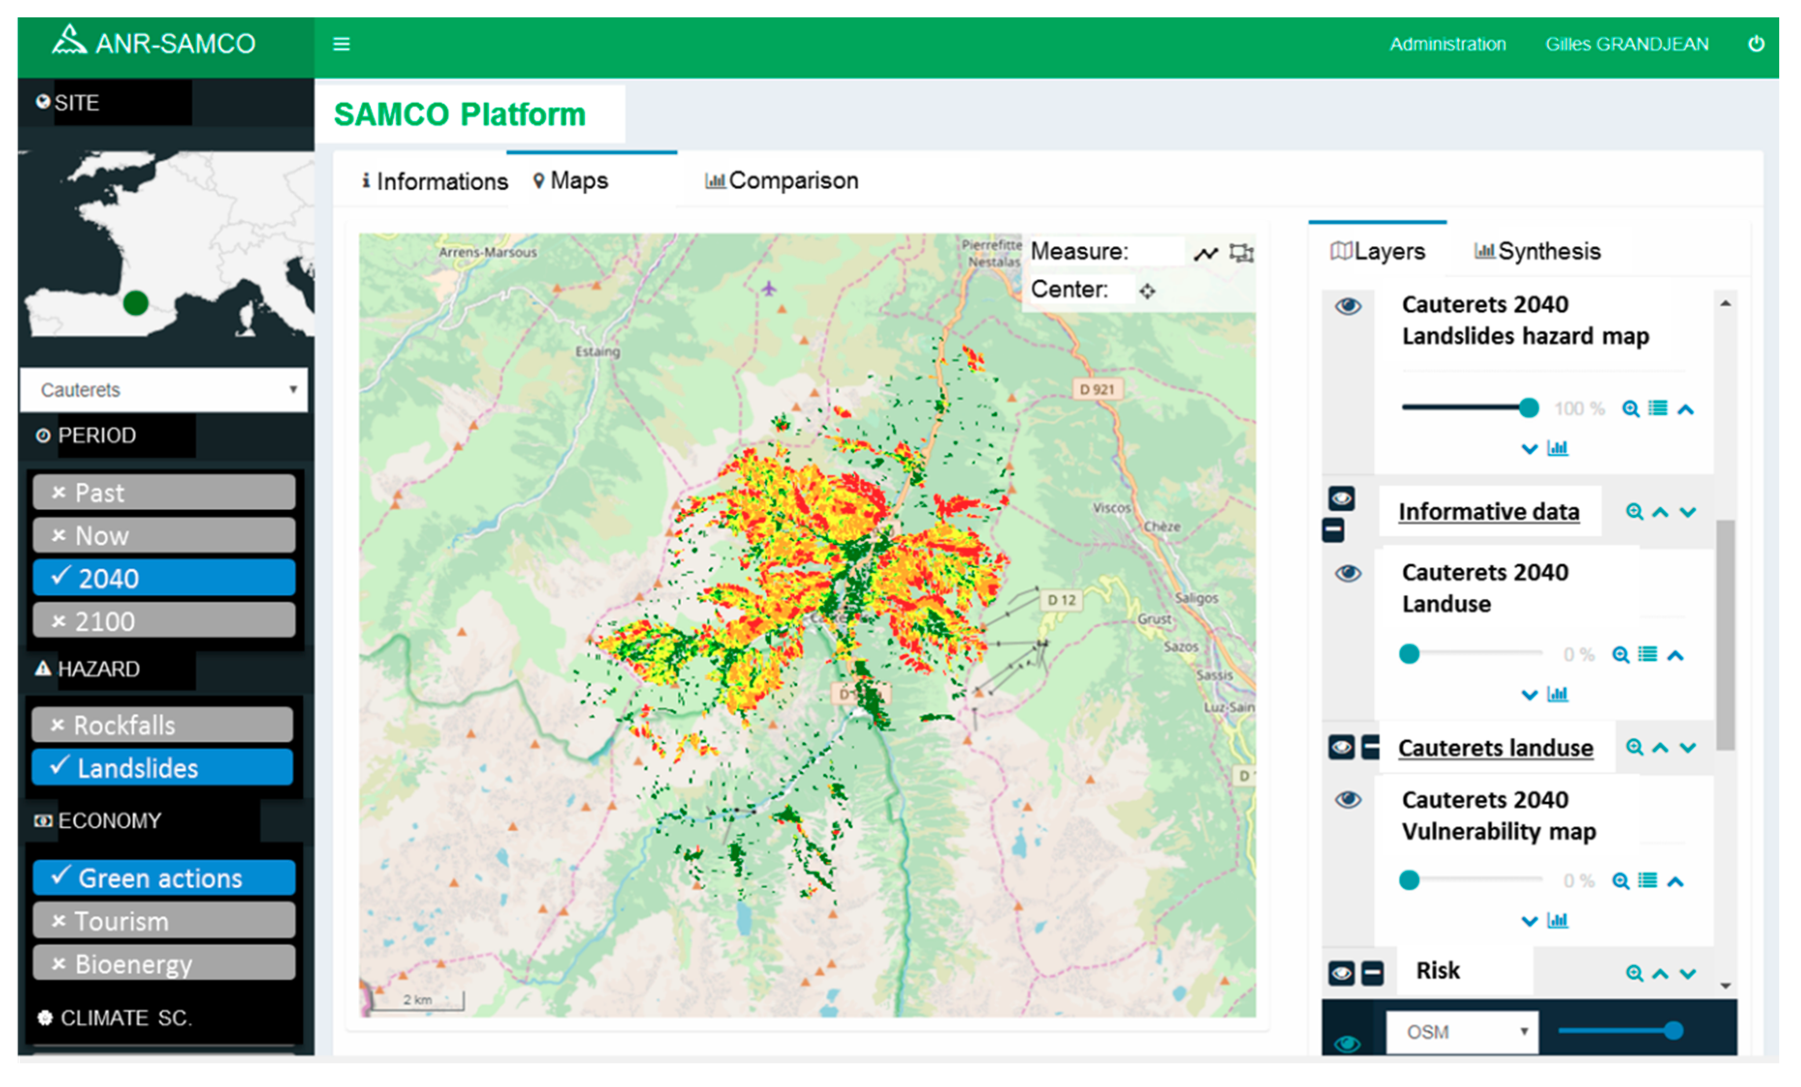This screenshot has width=1801, height=1087.
Task: Open legend for Cauterets 2040 Landuse
Action: (x=1647, y=654)
